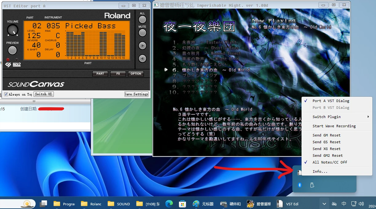Select track 6 Old World

point(211,70)
